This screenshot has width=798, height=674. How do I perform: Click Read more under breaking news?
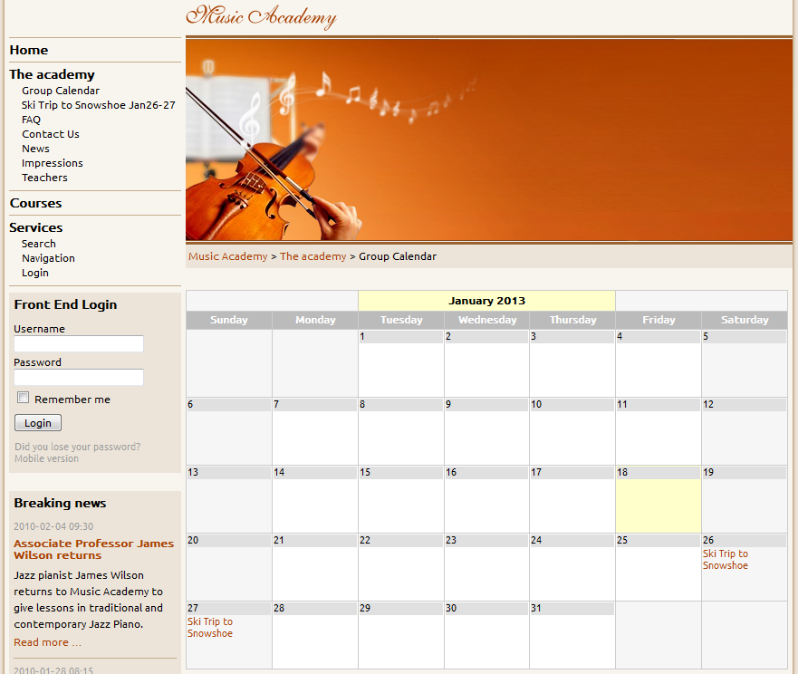47,642
